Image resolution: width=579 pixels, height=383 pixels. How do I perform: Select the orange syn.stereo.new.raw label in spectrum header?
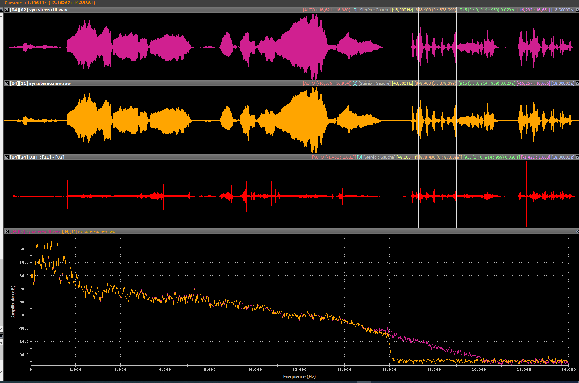tap(89, 231)
